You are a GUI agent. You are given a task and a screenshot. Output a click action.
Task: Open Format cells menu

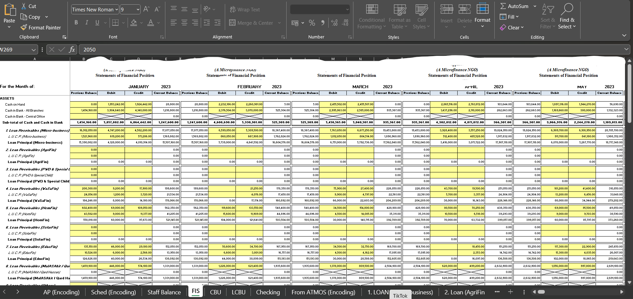[x=482, y=15]
